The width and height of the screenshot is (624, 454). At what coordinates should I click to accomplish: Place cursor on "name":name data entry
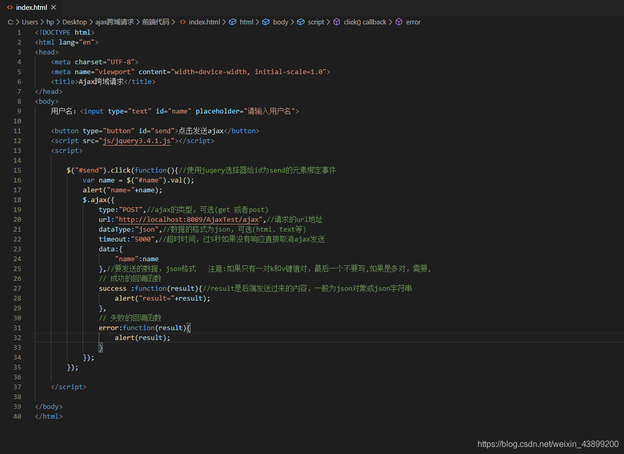(137, 259)
